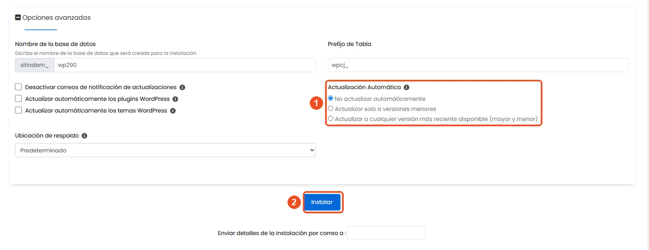Click the Prefijo de Tabla input field

478,65
